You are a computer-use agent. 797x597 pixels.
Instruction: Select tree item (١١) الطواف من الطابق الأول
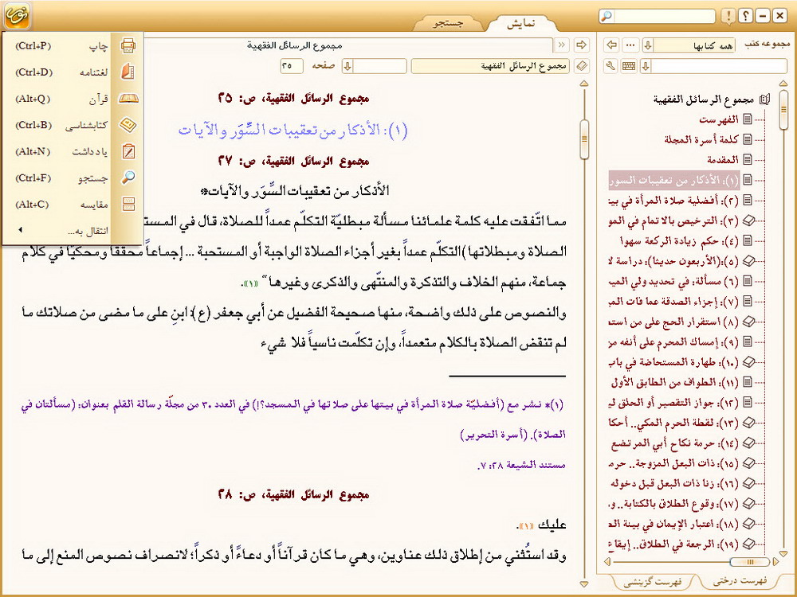pos(676,382)
